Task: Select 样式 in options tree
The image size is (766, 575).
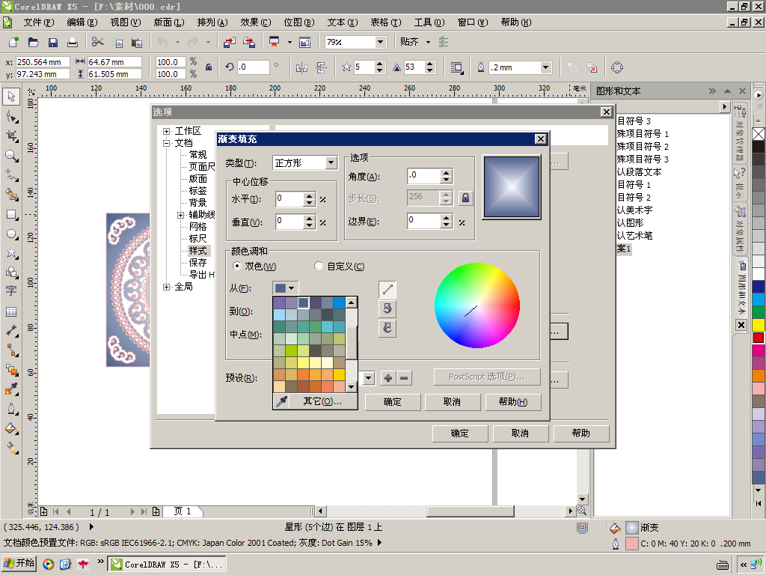Action: [x=197, y=251]
